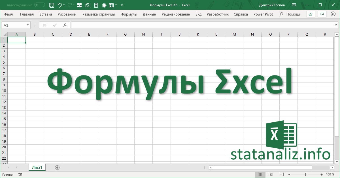Select column header K

pos(198,34)
